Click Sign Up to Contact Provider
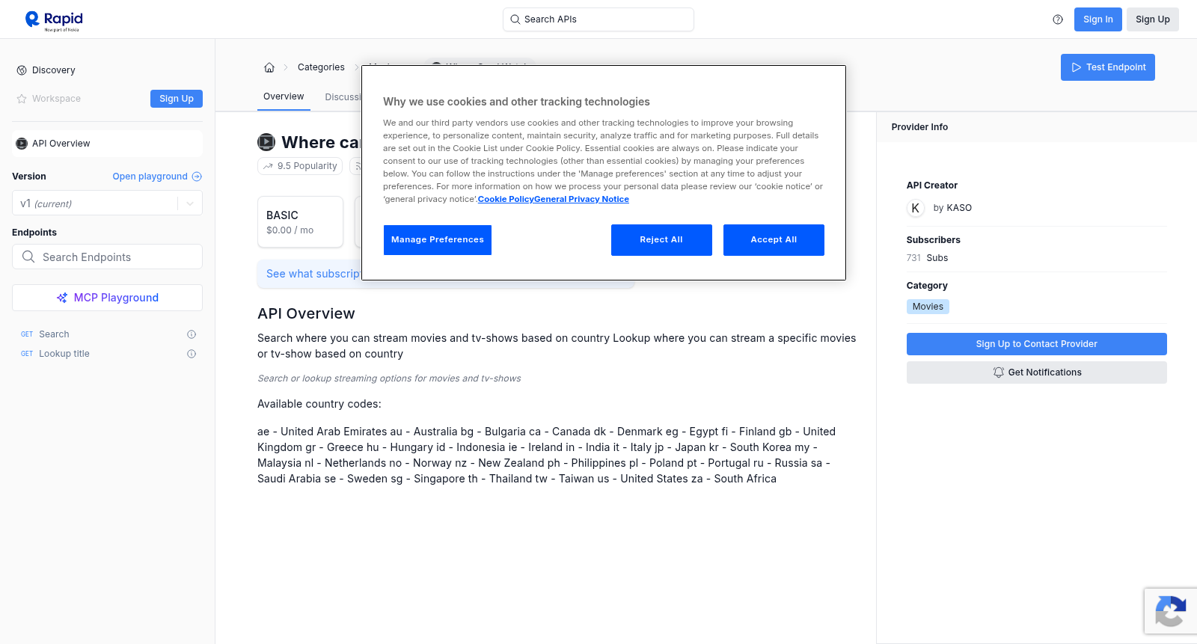Screen dimensions: 1197x644 [x=1036, y=344]
